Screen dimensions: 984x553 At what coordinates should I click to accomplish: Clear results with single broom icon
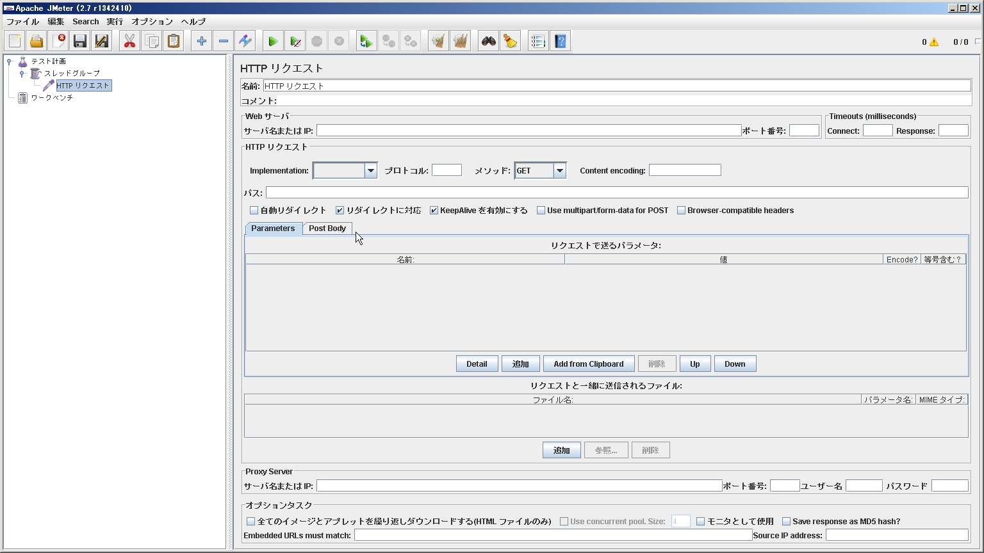tap(438, 42)
